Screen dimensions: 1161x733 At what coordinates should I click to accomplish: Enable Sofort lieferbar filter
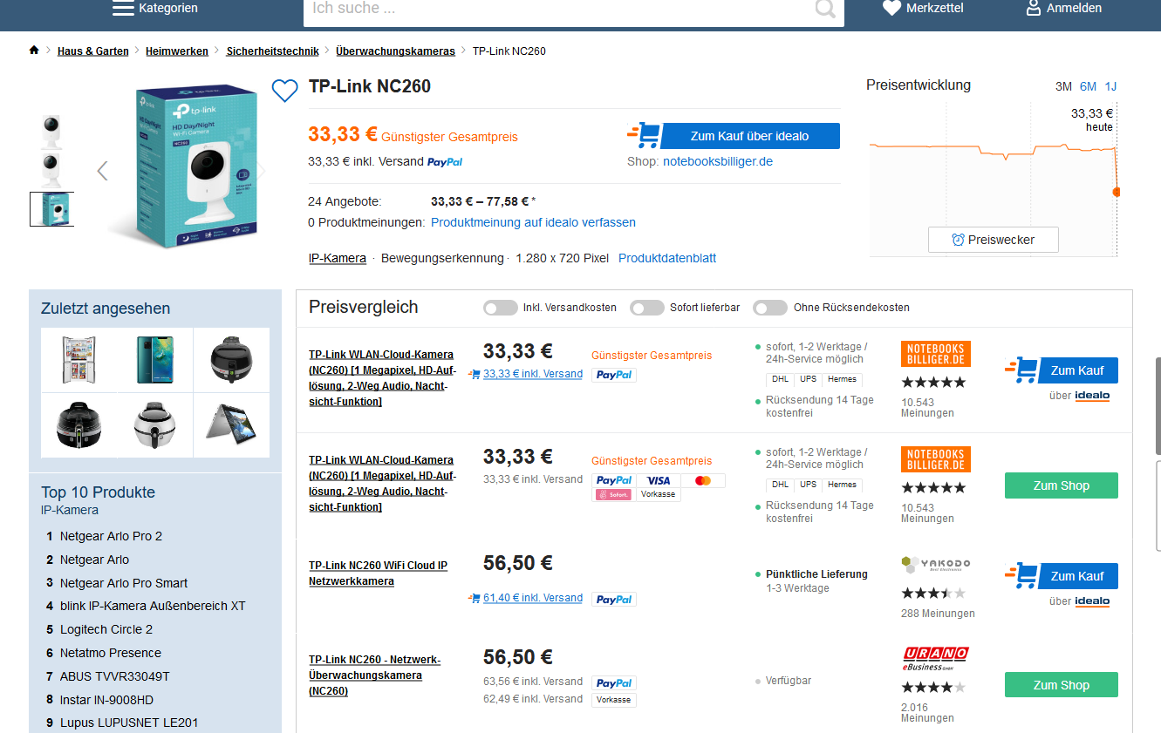[647, 308]
